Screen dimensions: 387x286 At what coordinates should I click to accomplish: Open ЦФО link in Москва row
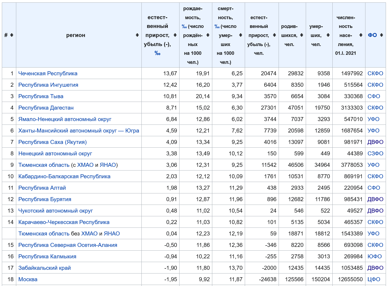(x=374, y=279)
